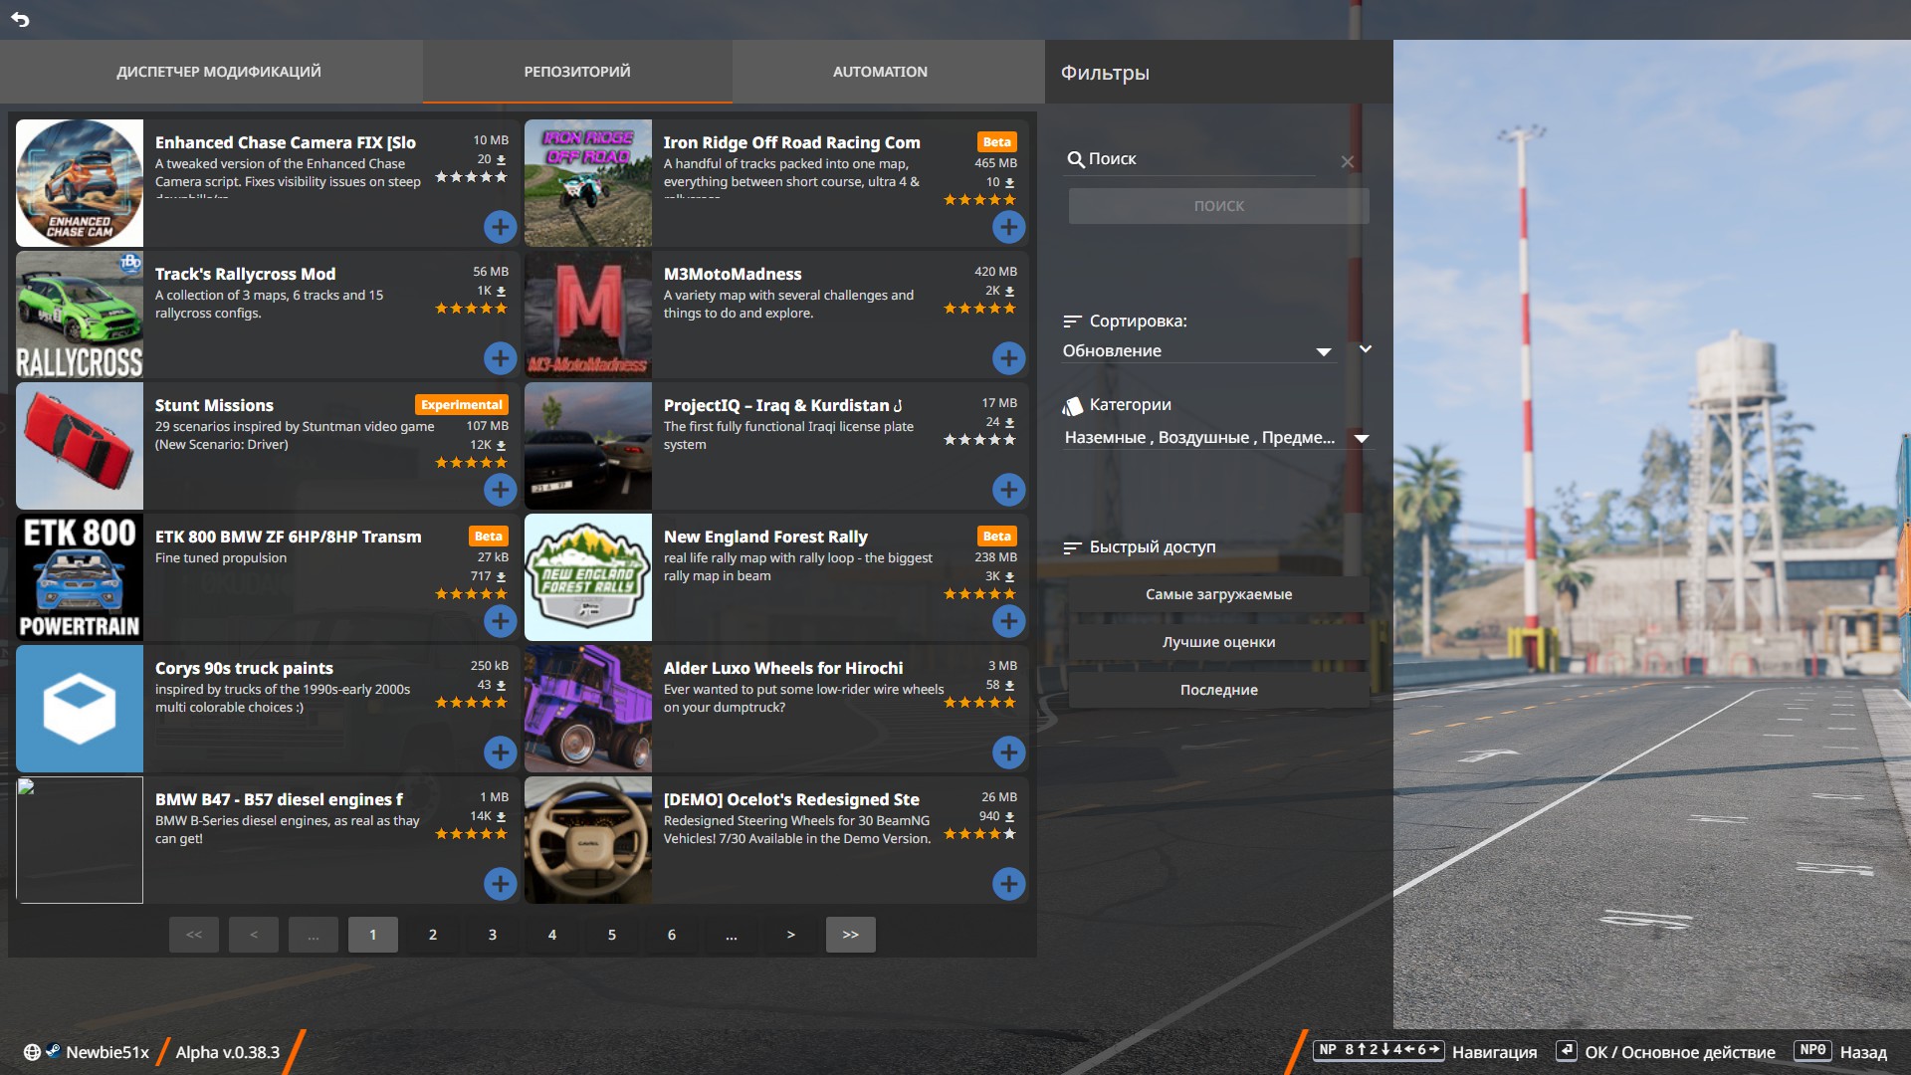The width and height of the screenshot is (1911, 1075).
Task: Clear the search field with X icon
Action: point(1348,161)
